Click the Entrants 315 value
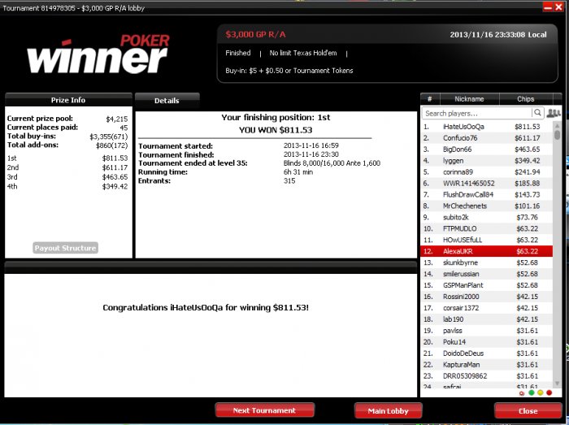The width and height of the screenshot is (569, 425). pos(289,180)
